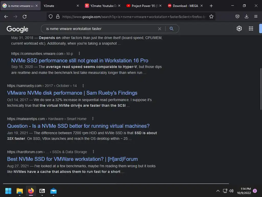Viewport: 262px width, 197px height.
Task: Open notification center with 3 badge
Action: (255, 191)
